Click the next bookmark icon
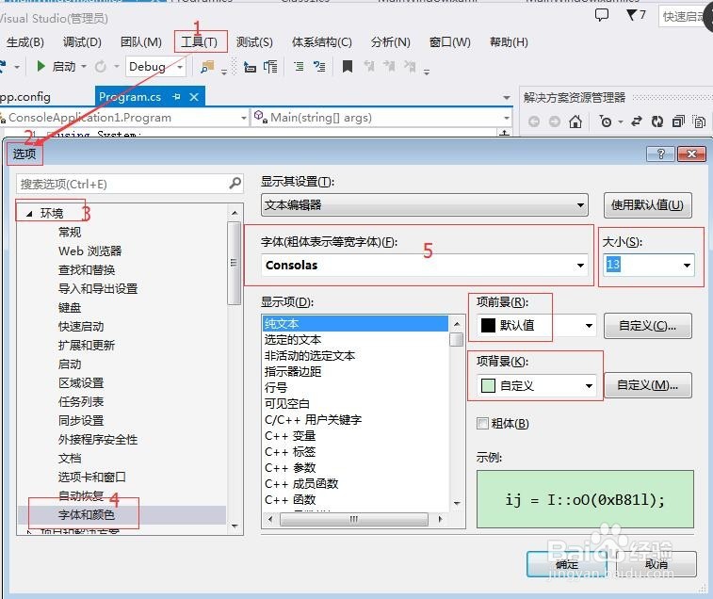The width and height of the screenshot is (713, 599). (x=389, y=67)
